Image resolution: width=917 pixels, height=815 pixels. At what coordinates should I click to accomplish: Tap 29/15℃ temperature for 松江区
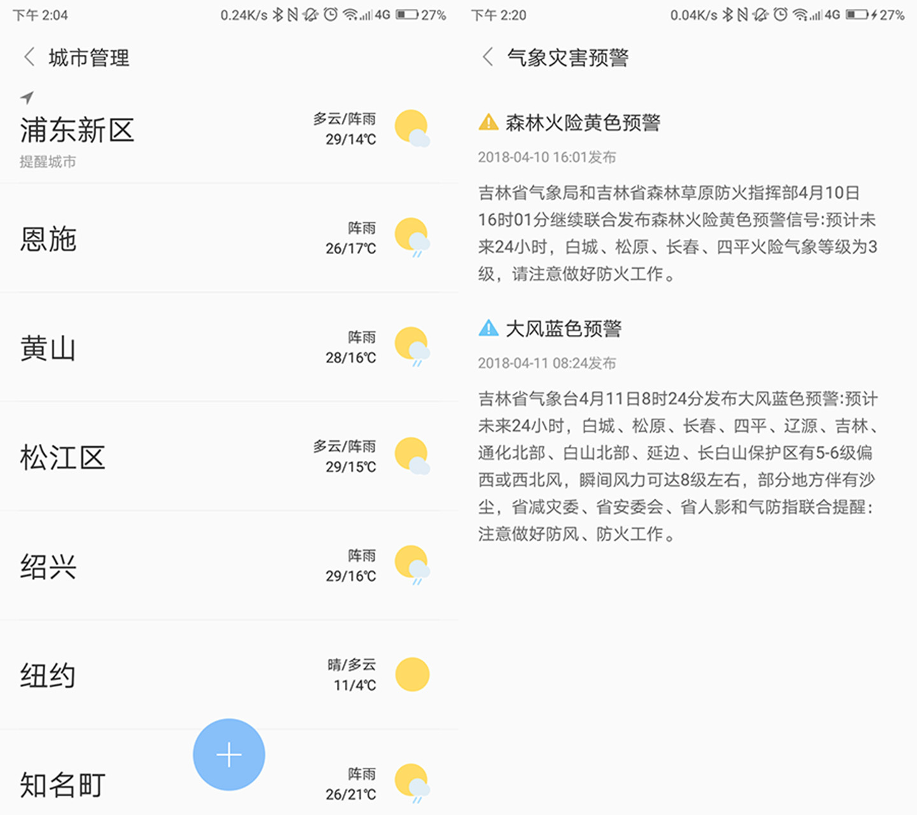tap(351, 467)
